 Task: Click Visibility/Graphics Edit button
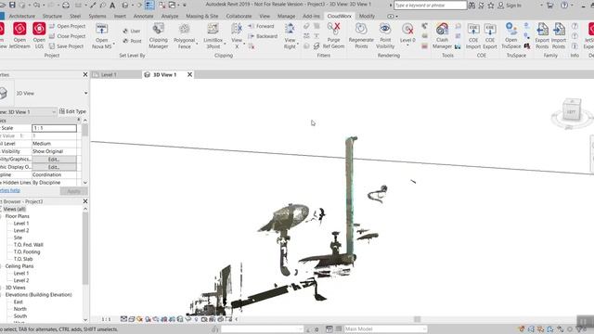click(54, 159)
